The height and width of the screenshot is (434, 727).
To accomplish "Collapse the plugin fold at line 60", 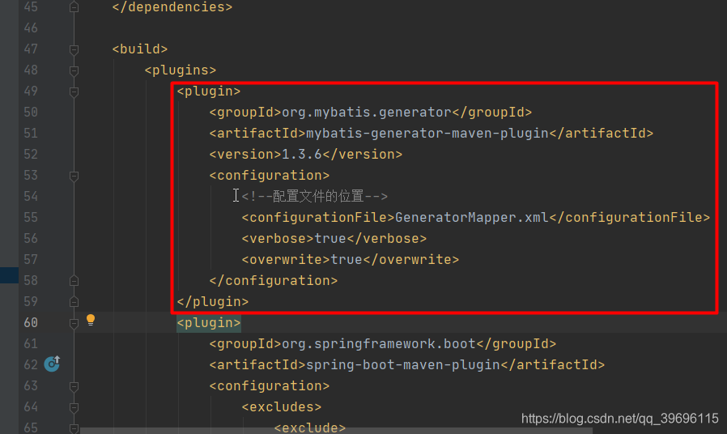I will (x=74, y=323).
